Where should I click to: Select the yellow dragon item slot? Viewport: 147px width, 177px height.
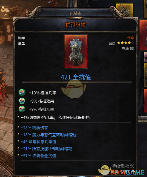(x=124, y=10)
